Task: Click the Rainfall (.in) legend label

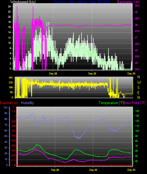Action: [9, 103]
